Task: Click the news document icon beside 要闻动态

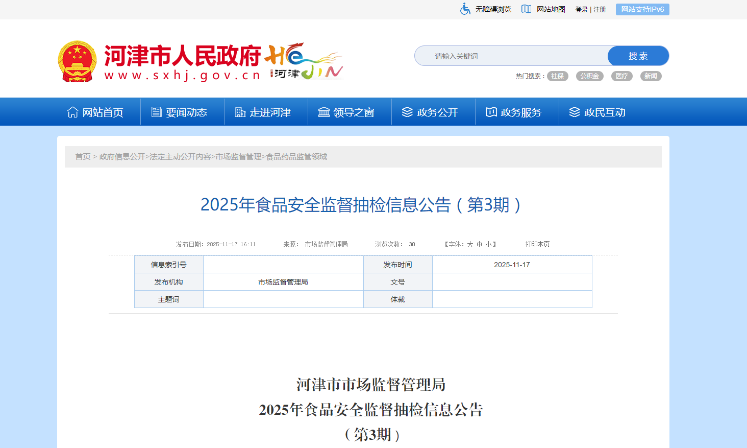Action: pyautogui.click(x=157, y=112)
